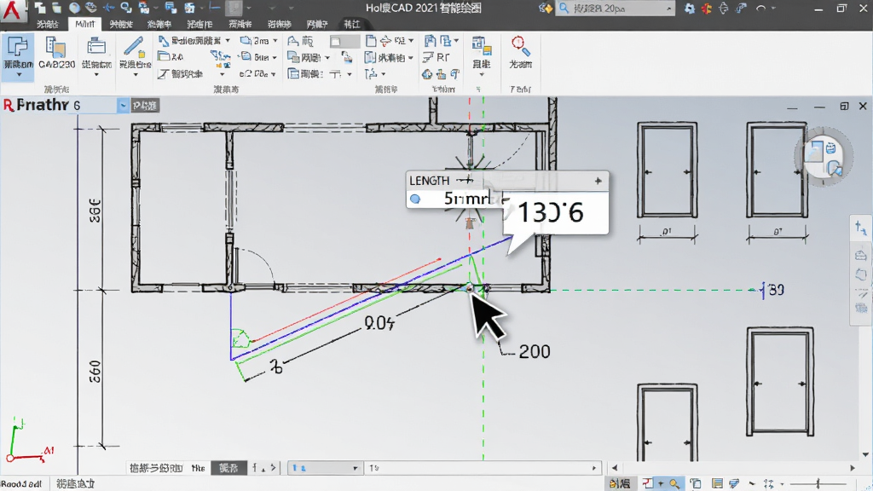Toggle the vertical arrows icon in status bar
The width and height of the screenshot is (873, 491).
click(769, 483)
